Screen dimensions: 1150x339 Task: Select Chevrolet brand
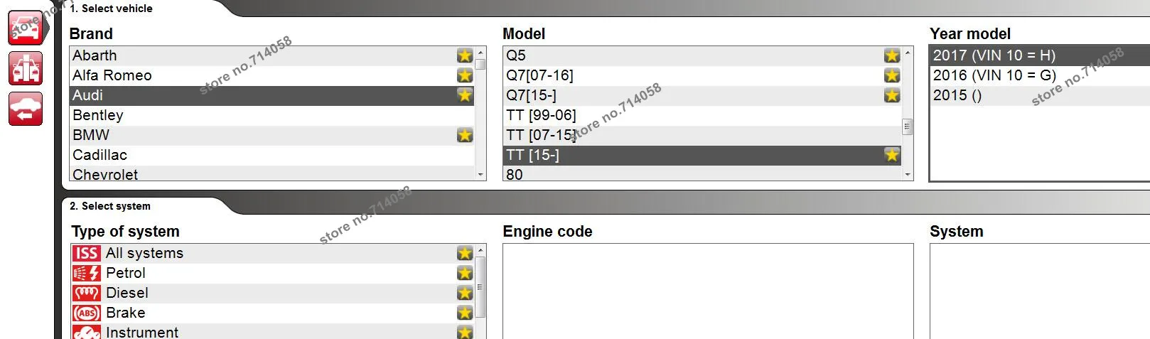pos(272,173)
